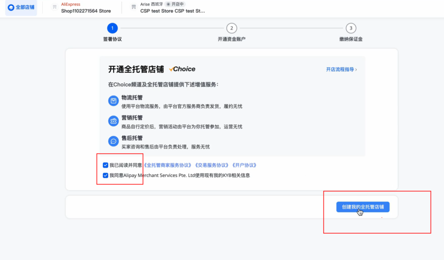Click 创建我的全托管店铺 button

(x=363, y=207)
